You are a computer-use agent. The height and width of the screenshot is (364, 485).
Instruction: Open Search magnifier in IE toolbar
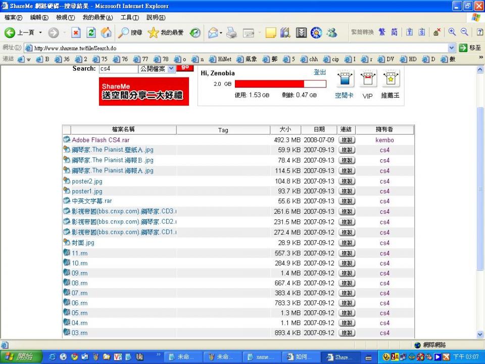(130, 32)
